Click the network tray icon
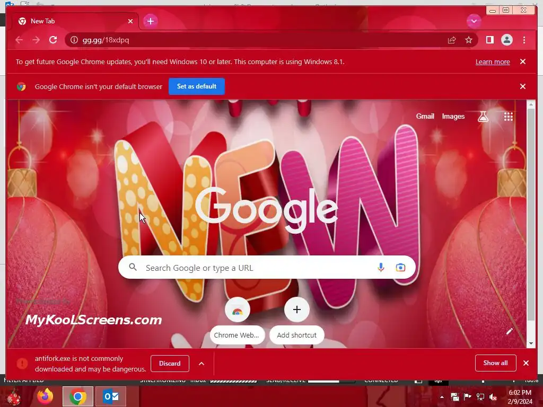Viewport: 543px width, 407px height. pyautogui.click(x=480, y=397)
